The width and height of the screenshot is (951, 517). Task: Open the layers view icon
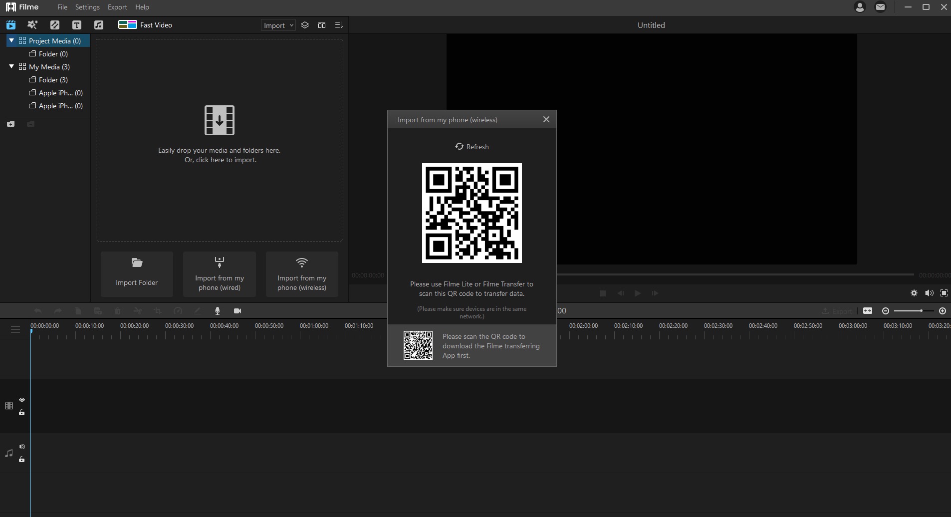click(305, 25)
